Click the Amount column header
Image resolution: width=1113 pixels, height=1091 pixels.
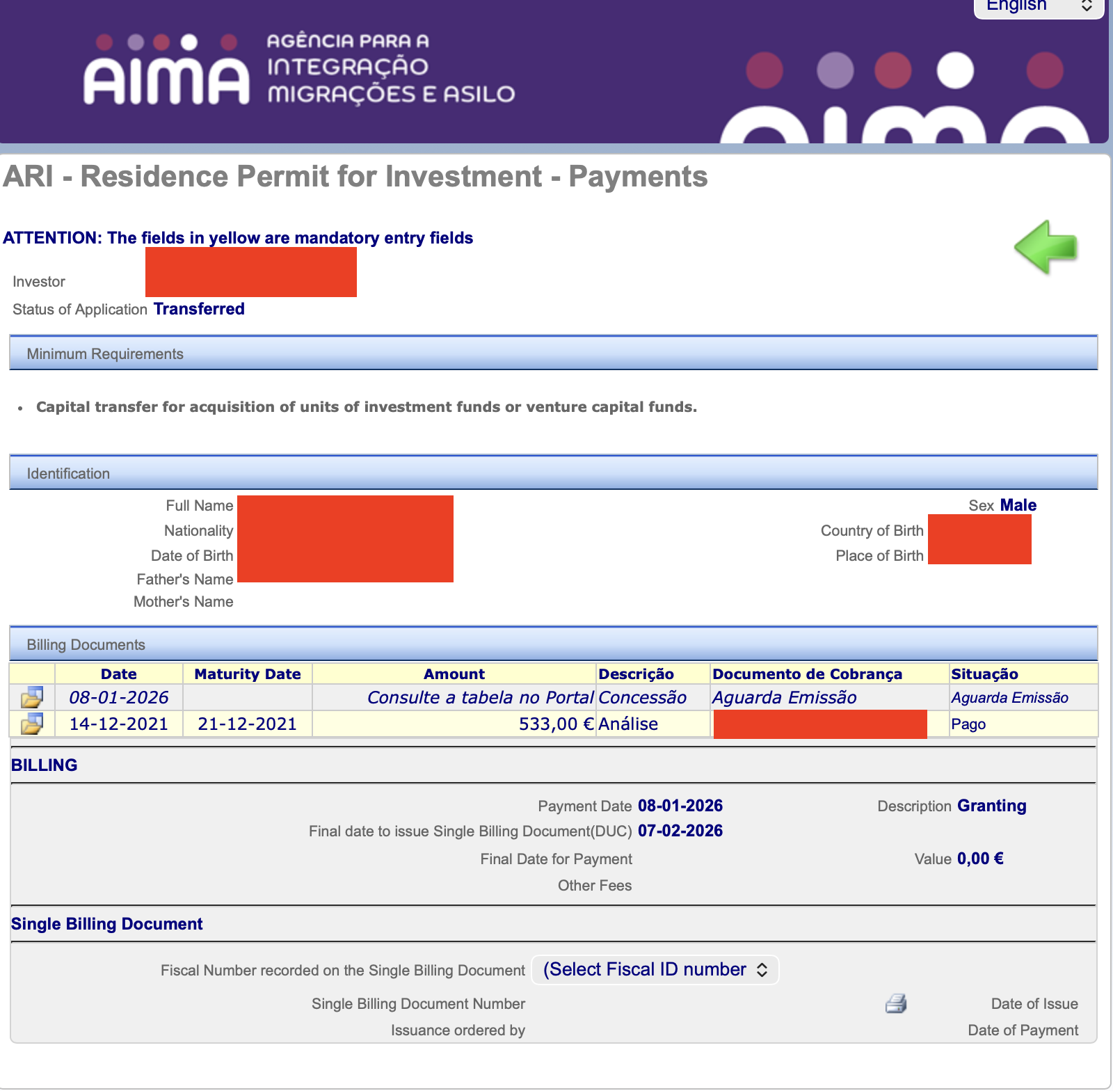tap(454, 674)
